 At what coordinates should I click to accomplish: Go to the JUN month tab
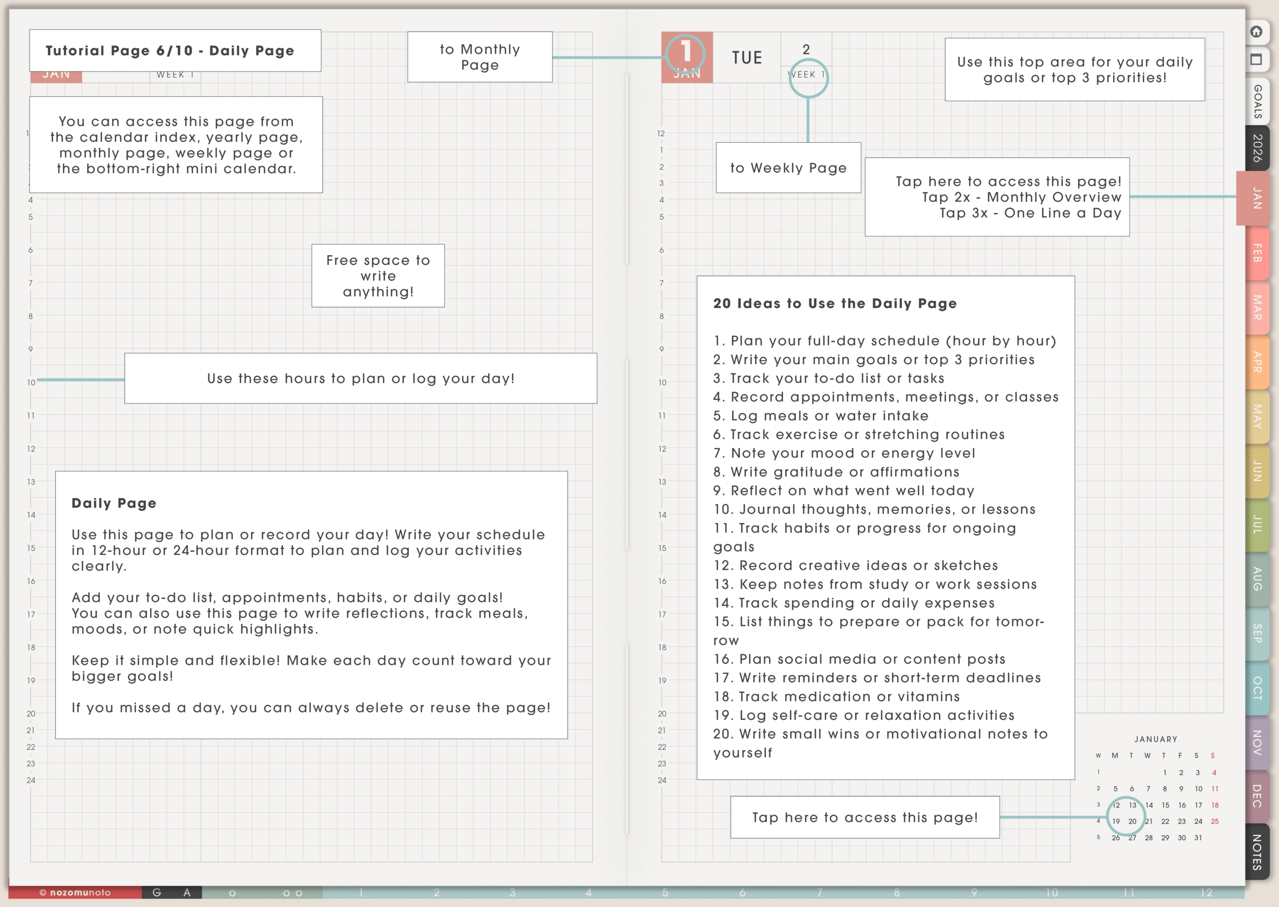(1257, 470)
